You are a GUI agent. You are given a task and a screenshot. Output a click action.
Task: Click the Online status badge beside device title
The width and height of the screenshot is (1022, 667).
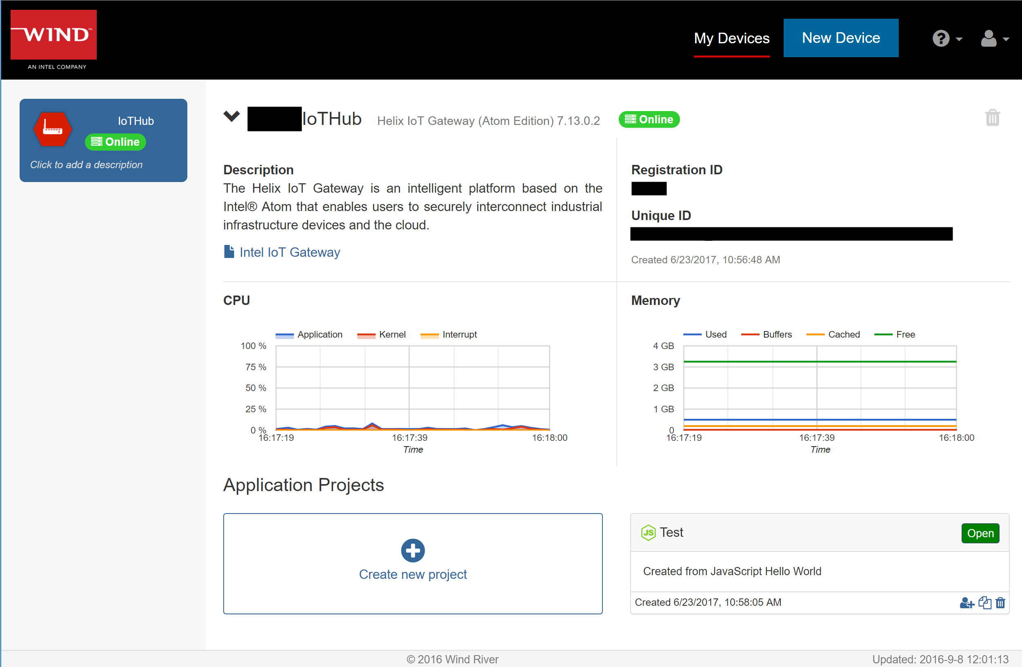(x=649, y=119)
